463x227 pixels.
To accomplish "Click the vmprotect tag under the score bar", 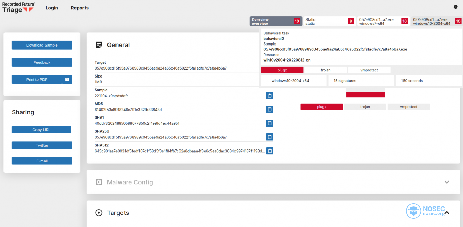I will click(x=409, y=107).
